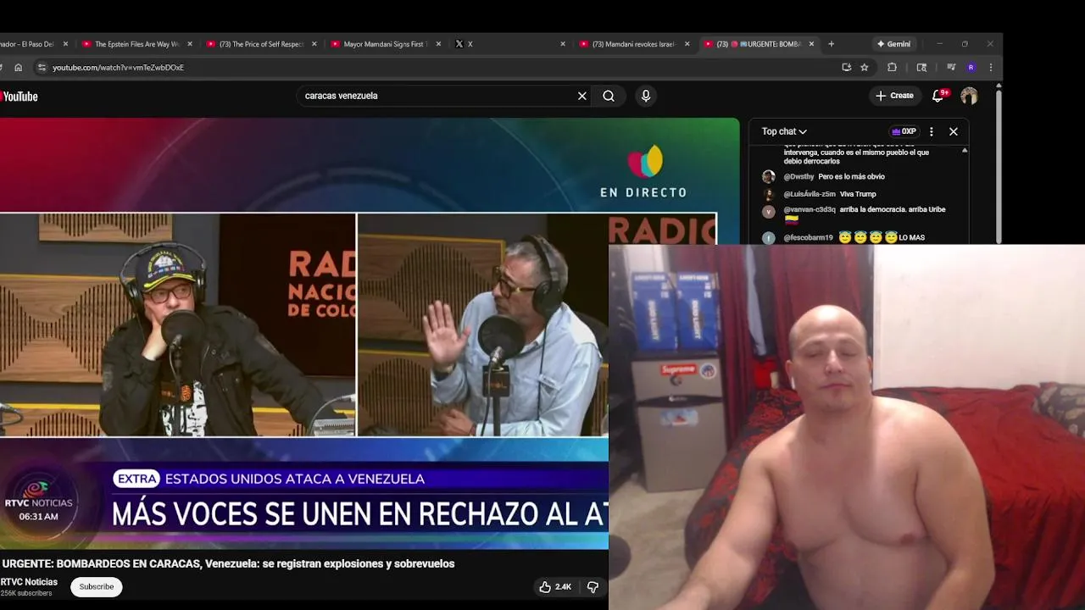Image resolution: width=1085 pixels, height=610 pixels.
Task: Click @fescobarm19 chat username
Action: click(x=808, y=238)
